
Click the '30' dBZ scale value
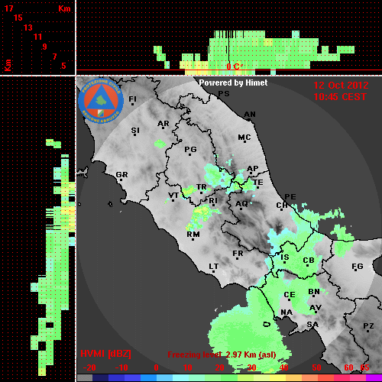(251, 367)
